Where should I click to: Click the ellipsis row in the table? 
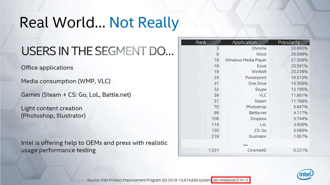(x=245, y=144)
